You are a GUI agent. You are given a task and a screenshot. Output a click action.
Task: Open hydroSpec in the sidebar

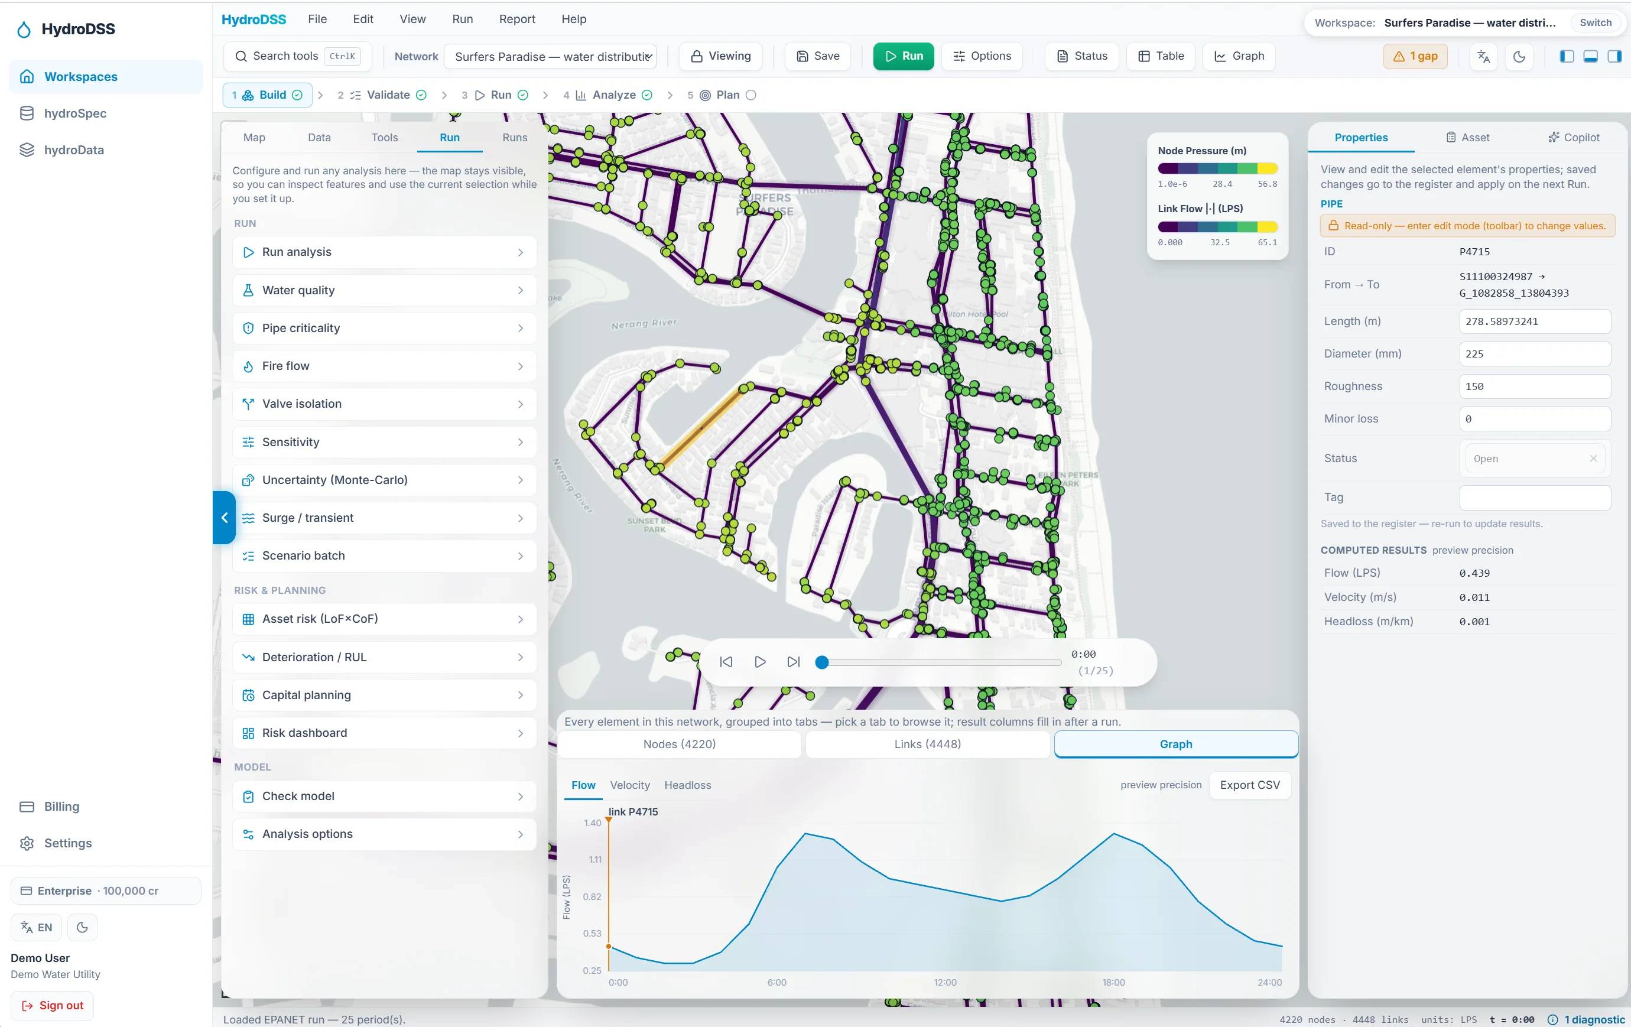(106, 113)
